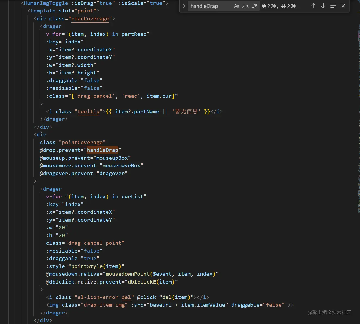This screenshot has width=360, height=324.
Task: Click baseurl + item.itemValue in the img src
Action: 187,305
